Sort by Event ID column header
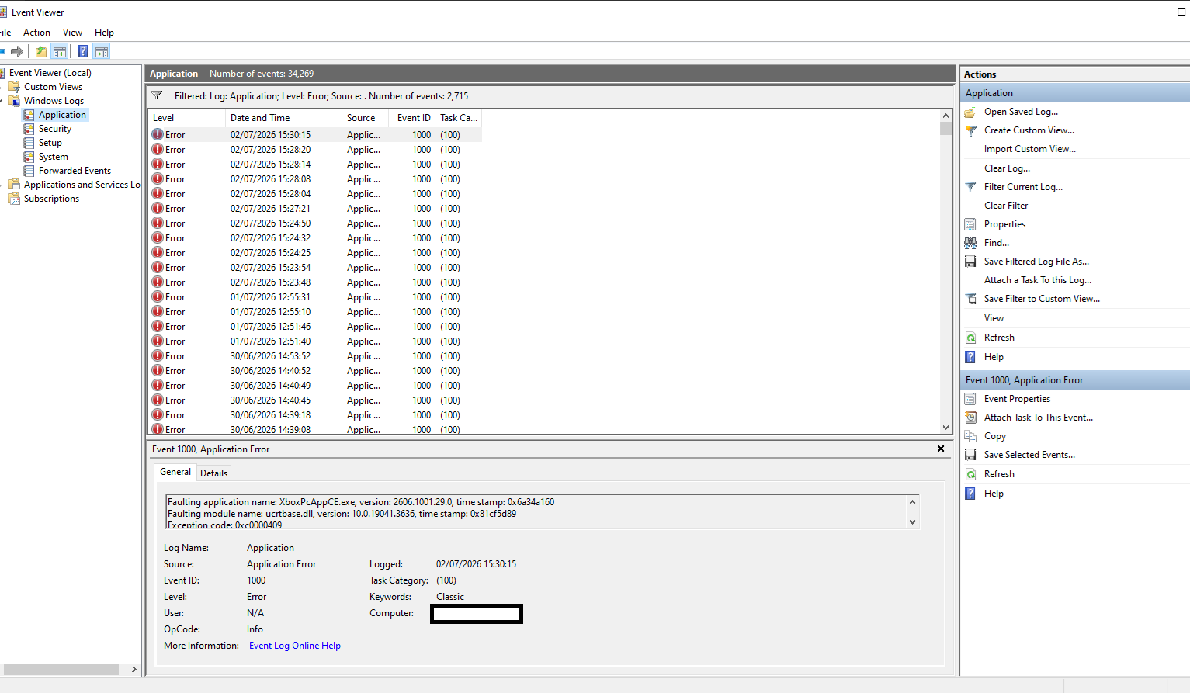 (414, 118)
